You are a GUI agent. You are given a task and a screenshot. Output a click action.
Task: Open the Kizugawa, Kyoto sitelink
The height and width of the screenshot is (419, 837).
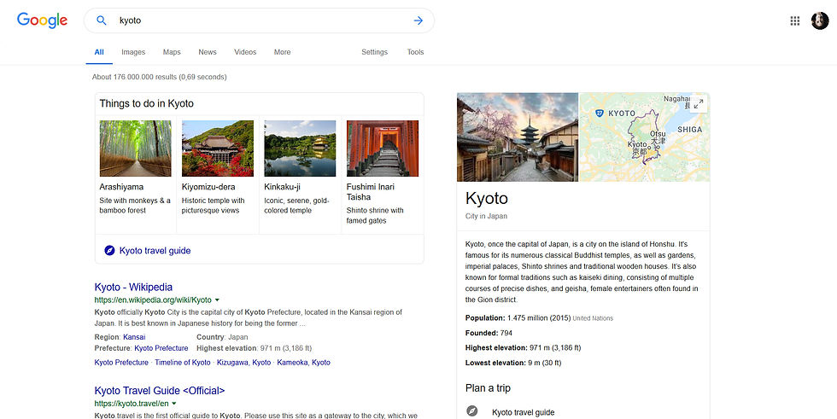244,363
